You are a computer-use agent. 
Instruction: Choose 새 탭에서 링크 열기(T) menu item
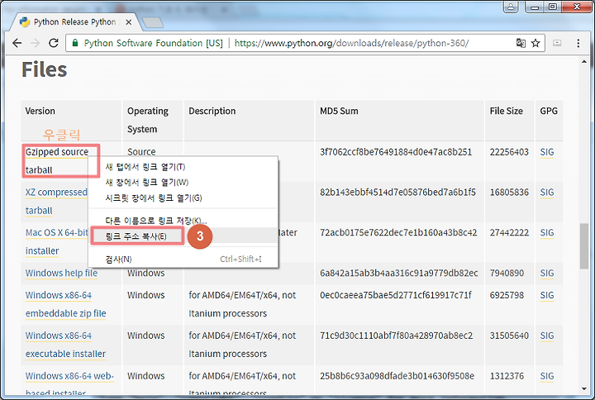(183, 167)
